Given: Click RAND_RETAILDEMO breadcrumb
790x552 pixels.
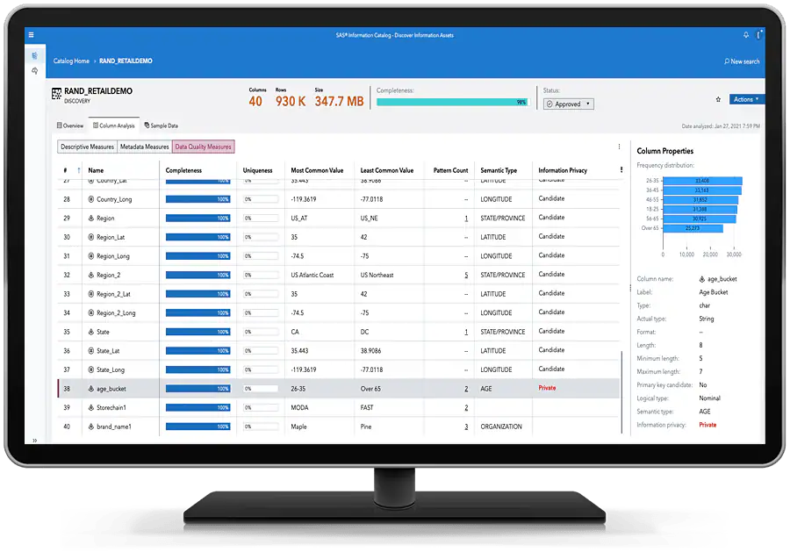Looking at the screenshot, I should coord(126,61).
